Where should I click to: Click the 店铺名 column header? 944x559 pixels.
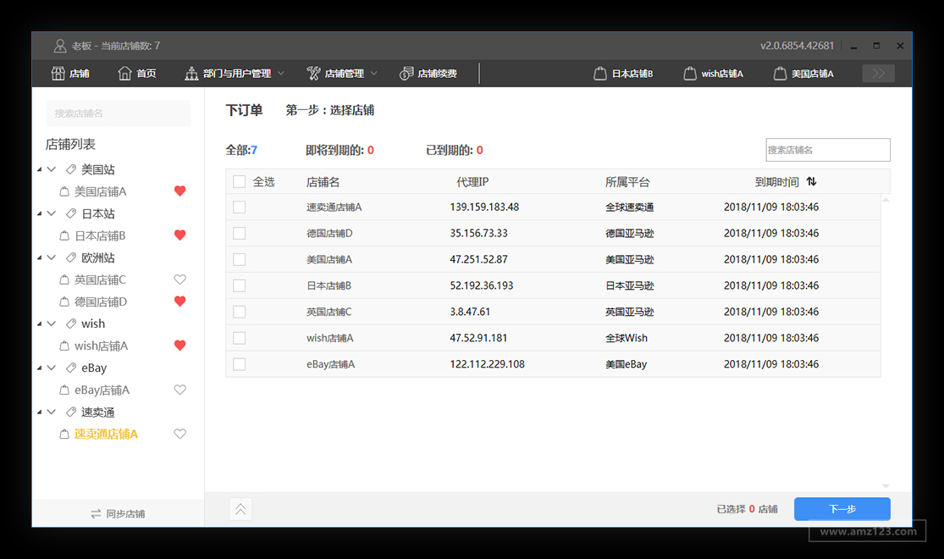coord(323,182)
